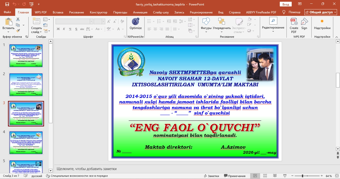
Task: Switch to the Вставка tab
Action: click(58, 12)
